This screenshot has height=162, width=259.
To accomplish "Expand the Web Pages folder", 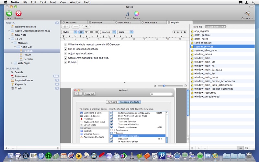I will [12, 63].
